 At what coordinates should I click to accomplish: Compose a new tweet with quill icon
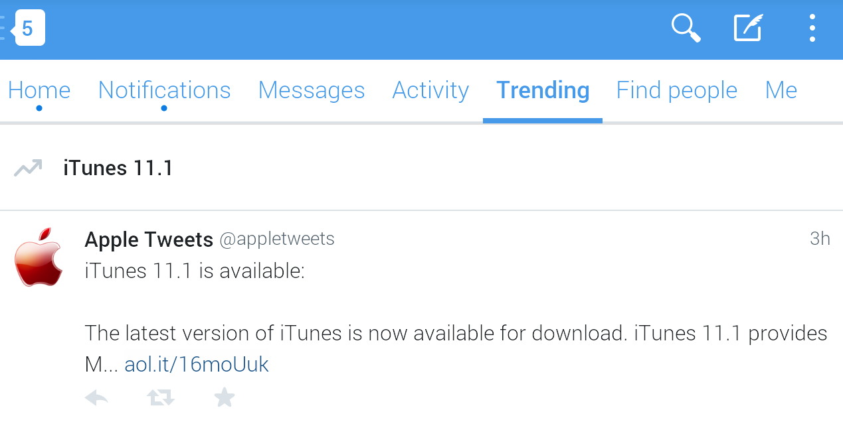748,29
